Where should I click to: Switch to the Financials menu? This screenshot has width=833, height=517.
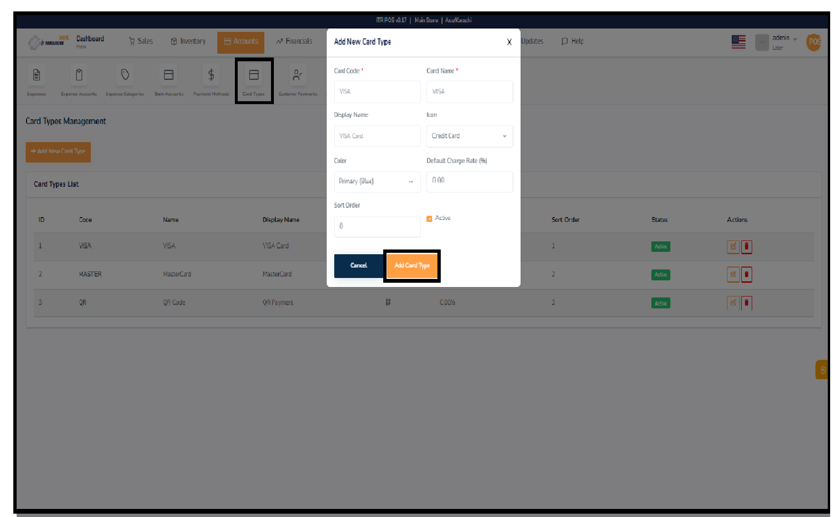click(294, 41)
